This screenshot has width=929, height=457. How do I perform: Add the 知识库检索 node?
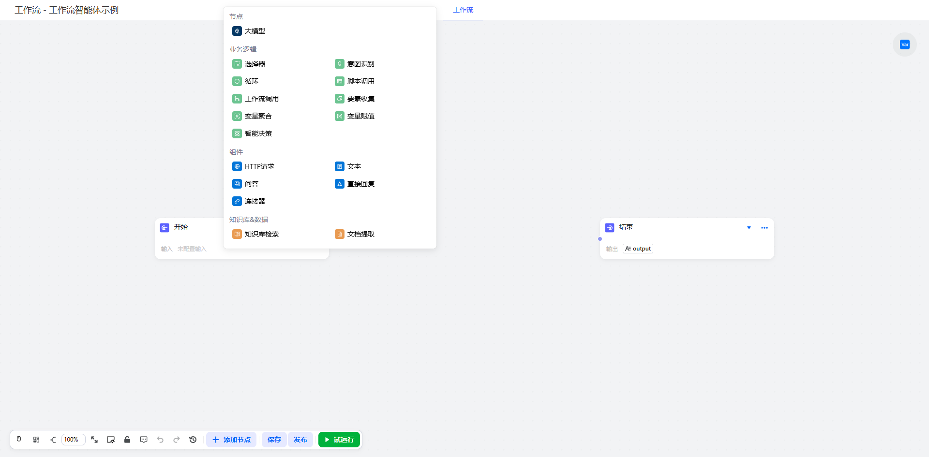point(261,234)
